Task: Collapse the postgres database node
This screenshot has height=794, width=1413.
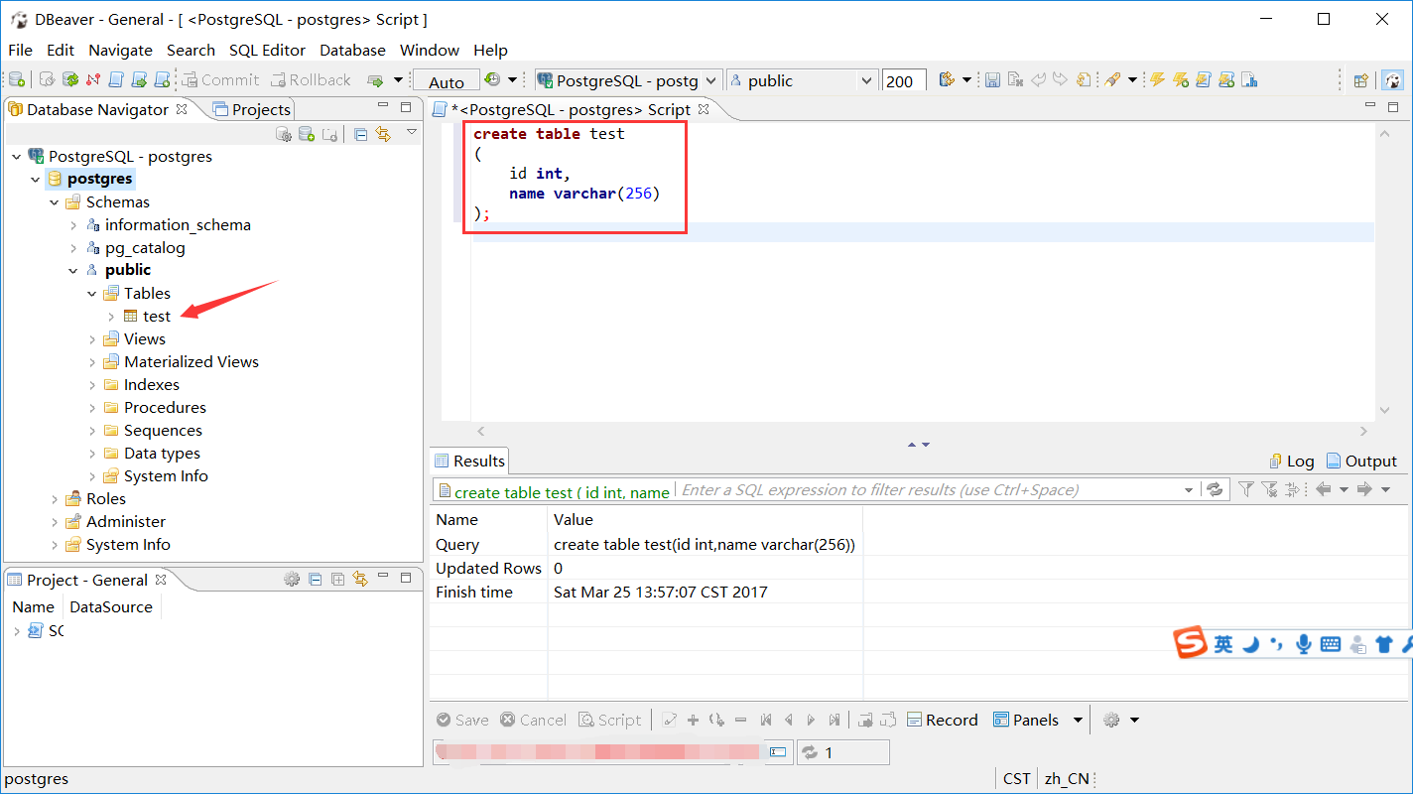Action: [36, 180]
